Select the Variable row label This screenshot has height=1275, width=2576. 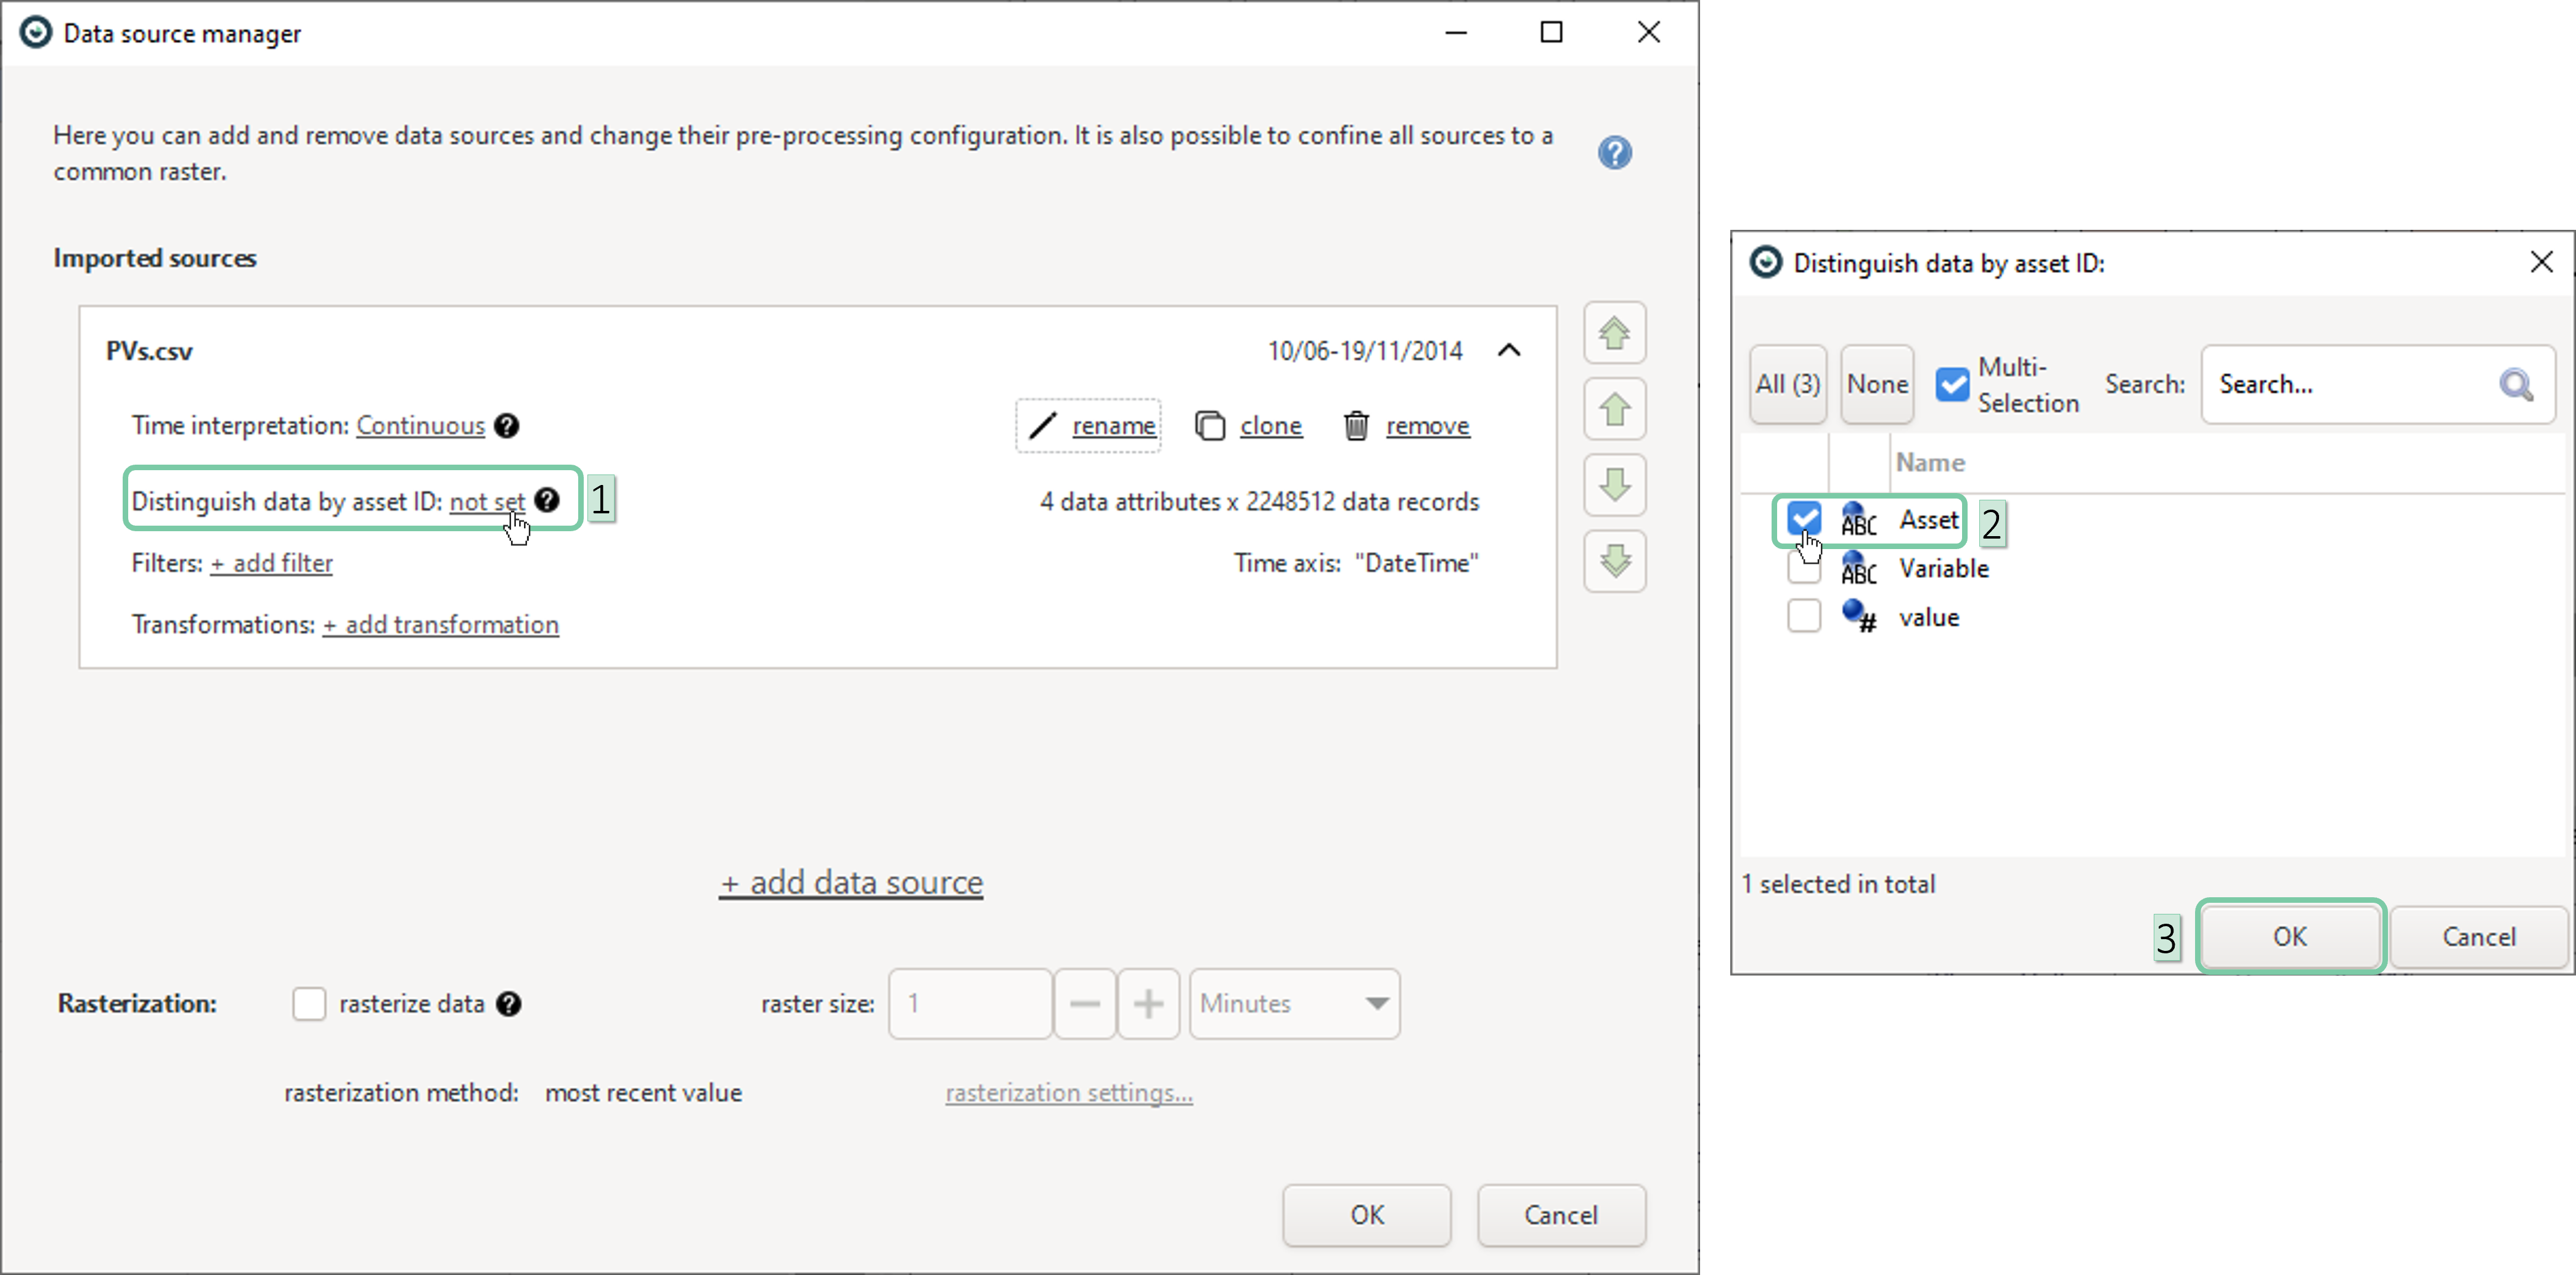click(x=1944, y=569)
